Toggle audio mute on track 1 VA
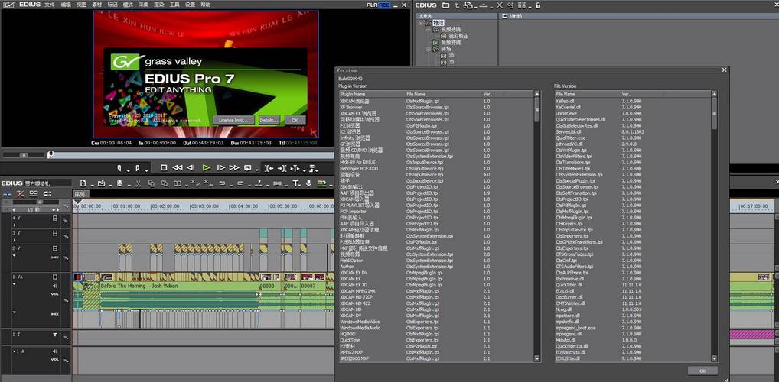 pyautogui.click(x=54, y=286)
